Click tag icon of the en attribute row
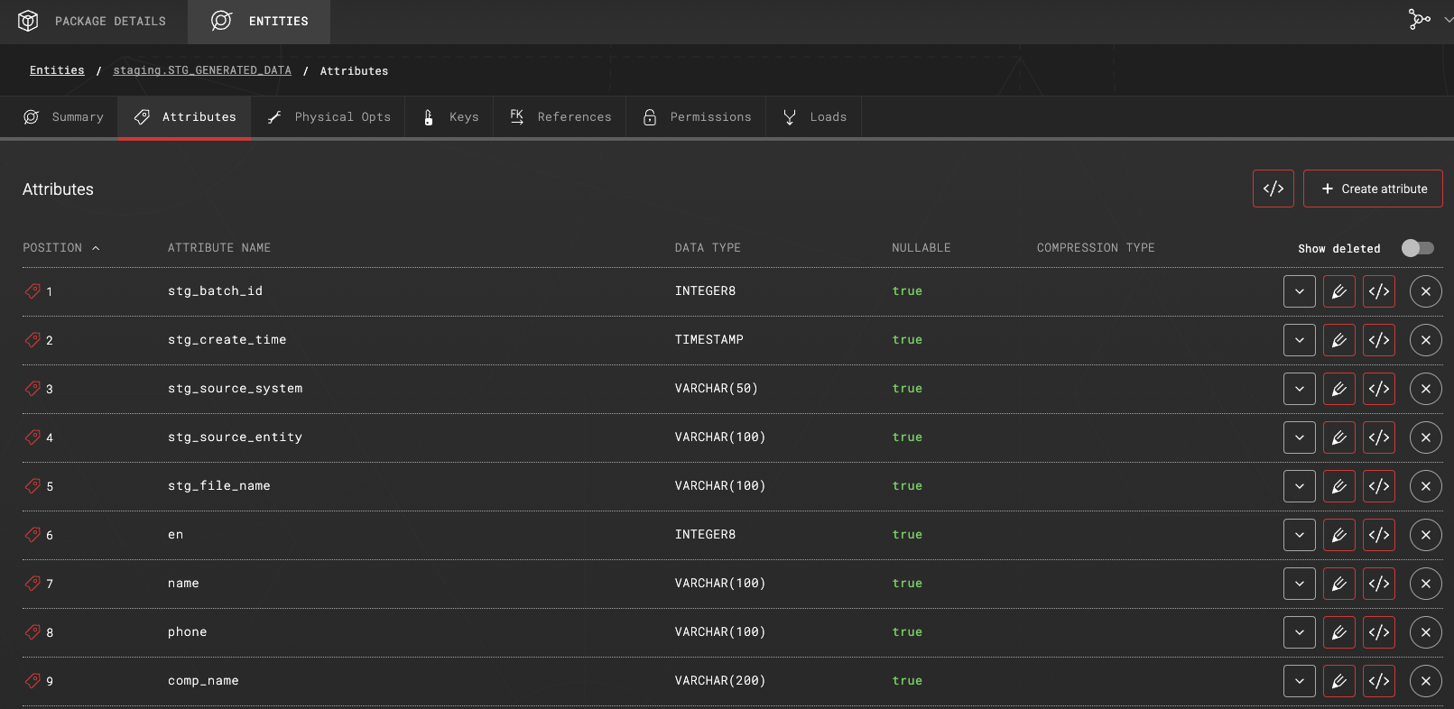The width and height of the screenshot is (1454, 709). pos(32,535)
